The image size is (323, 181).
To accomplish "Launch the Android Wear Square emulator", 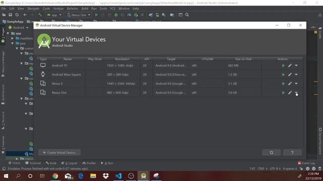I will [x=284, y=74].
